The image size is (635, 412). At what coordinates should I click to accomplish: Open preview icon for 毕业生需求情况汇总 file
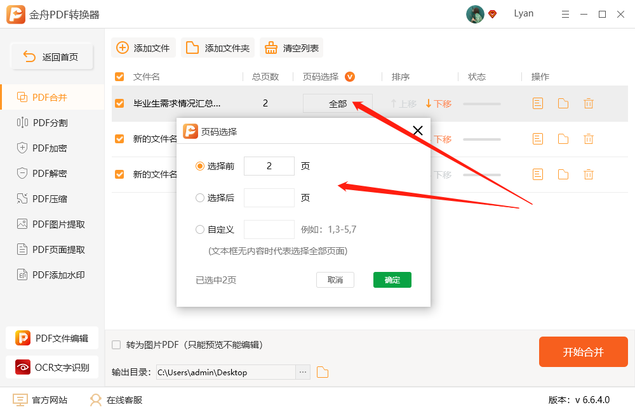[537, 103]
